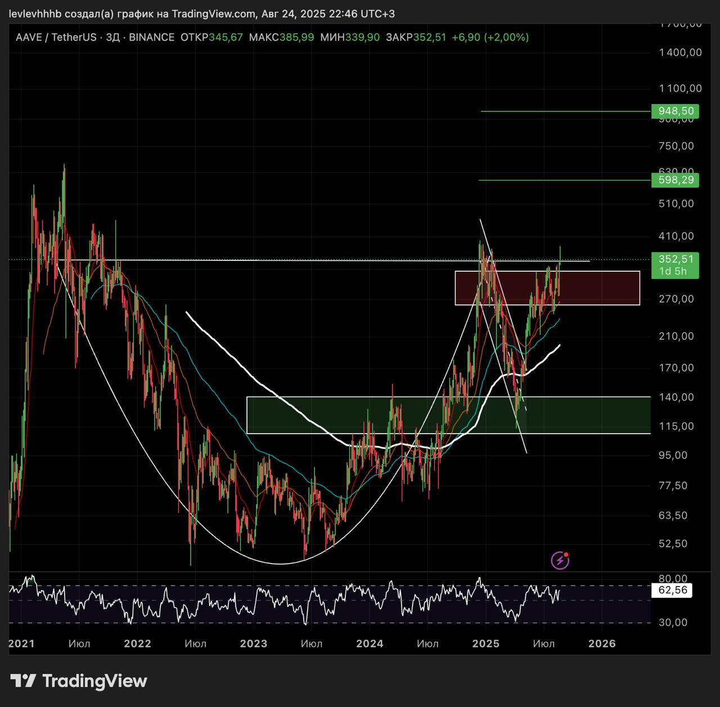Image resolution: width=720 pixels, height=707 pixels.
Task: Click 170,00 on the price scale
Action: (677, 368)
